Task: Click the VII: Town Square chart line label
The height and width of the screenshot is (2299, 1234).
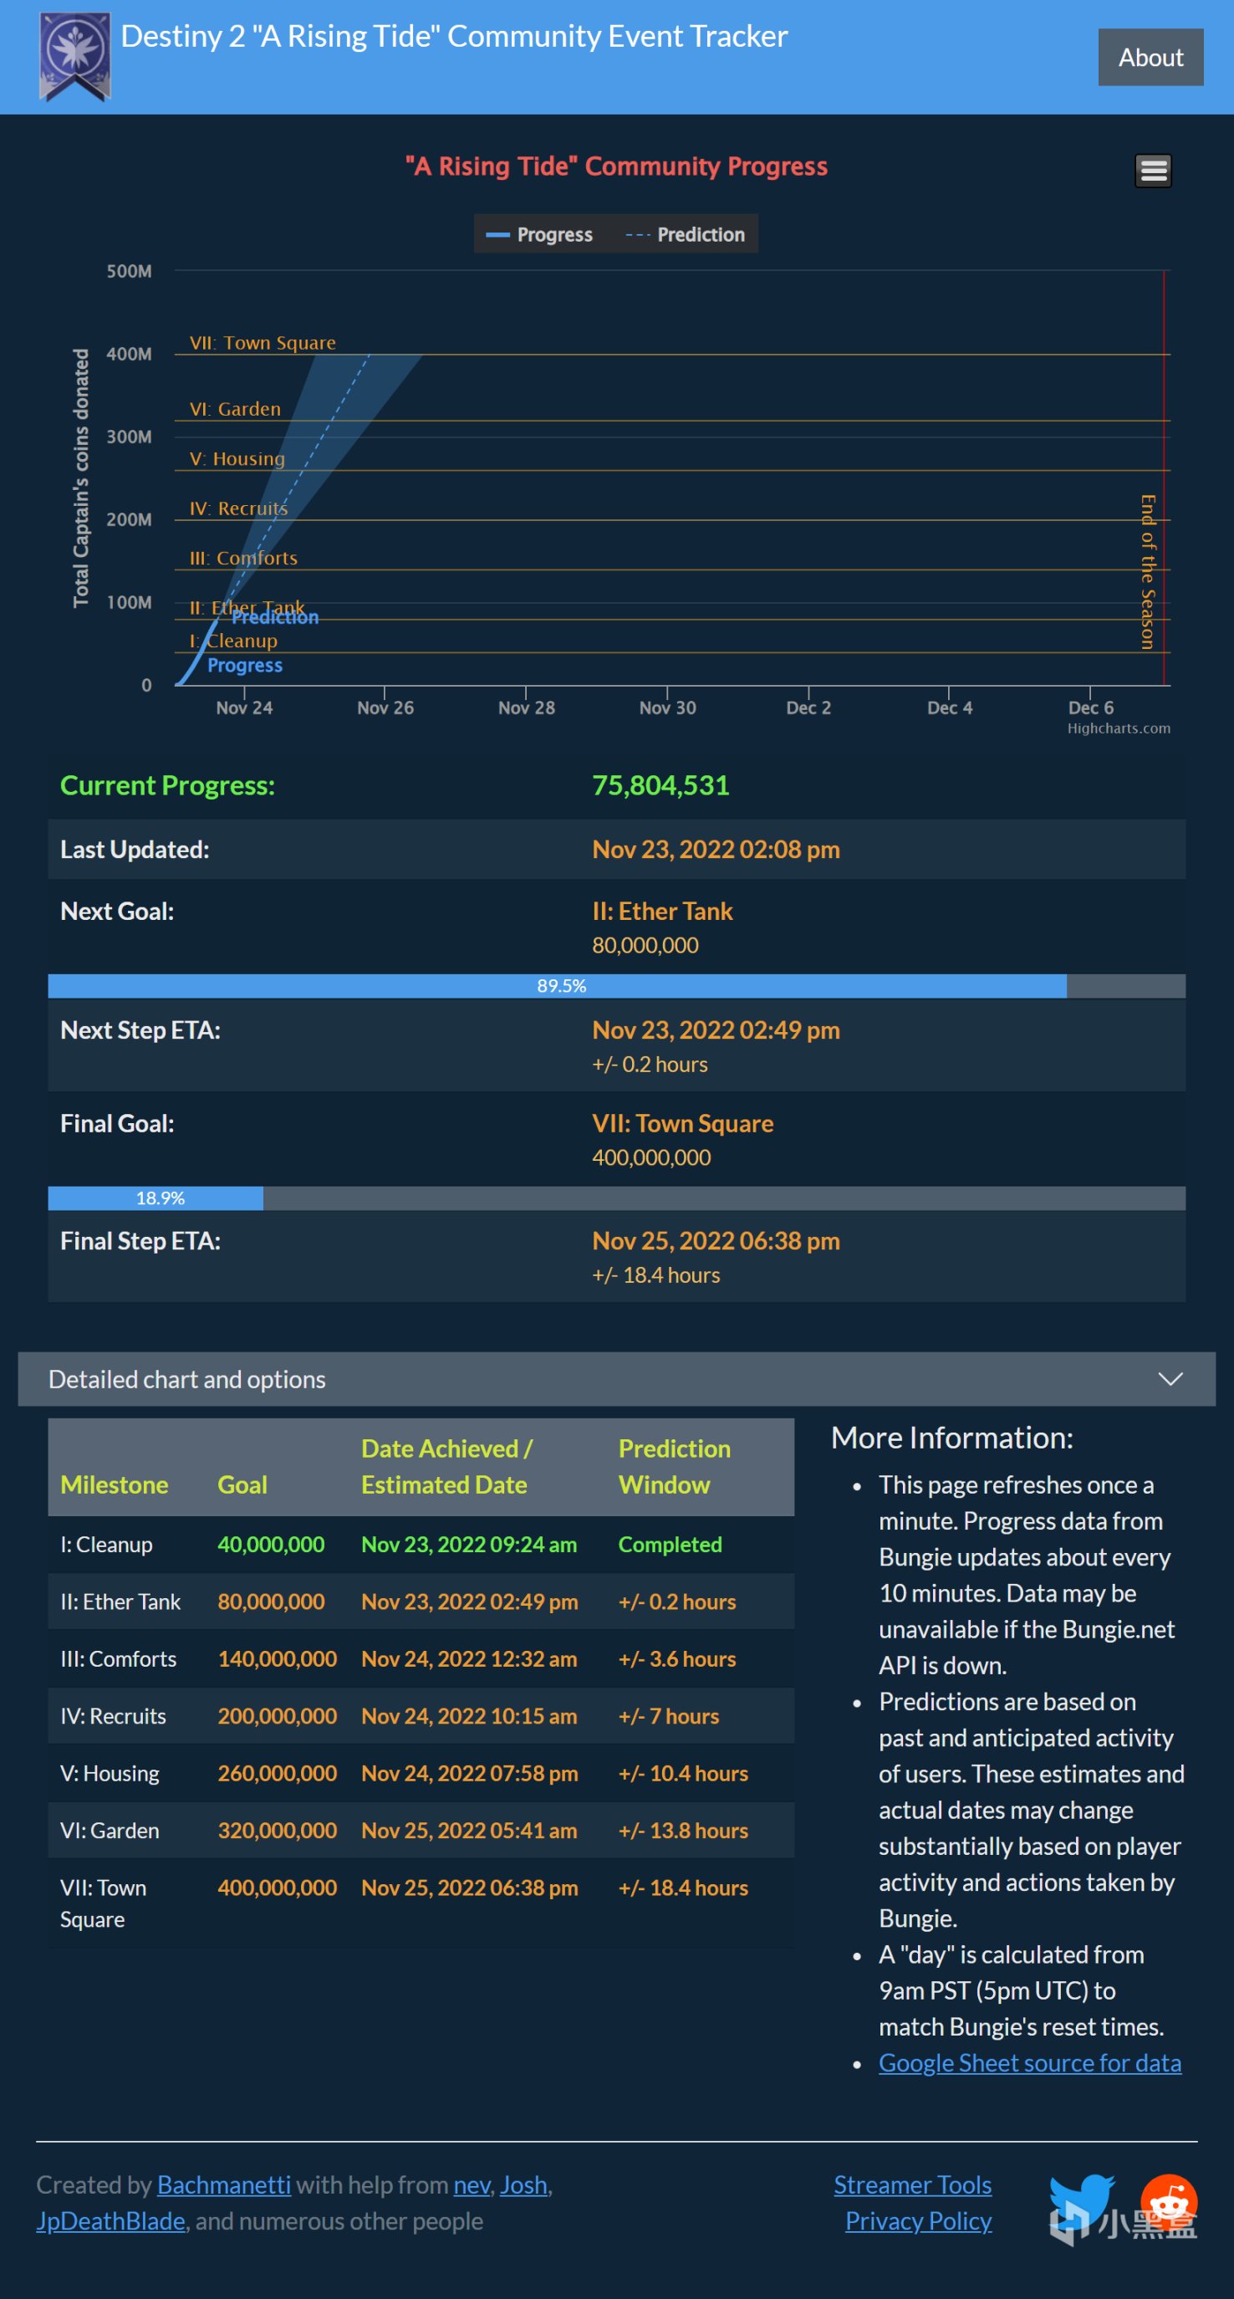Action: coord(263,343)
